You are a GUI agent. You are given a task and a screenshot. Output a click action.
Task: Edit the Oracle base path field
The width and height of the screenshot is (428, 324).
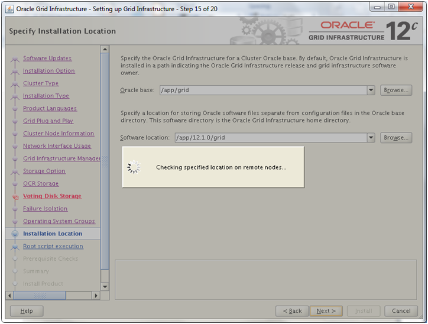[x=264, y=90]
